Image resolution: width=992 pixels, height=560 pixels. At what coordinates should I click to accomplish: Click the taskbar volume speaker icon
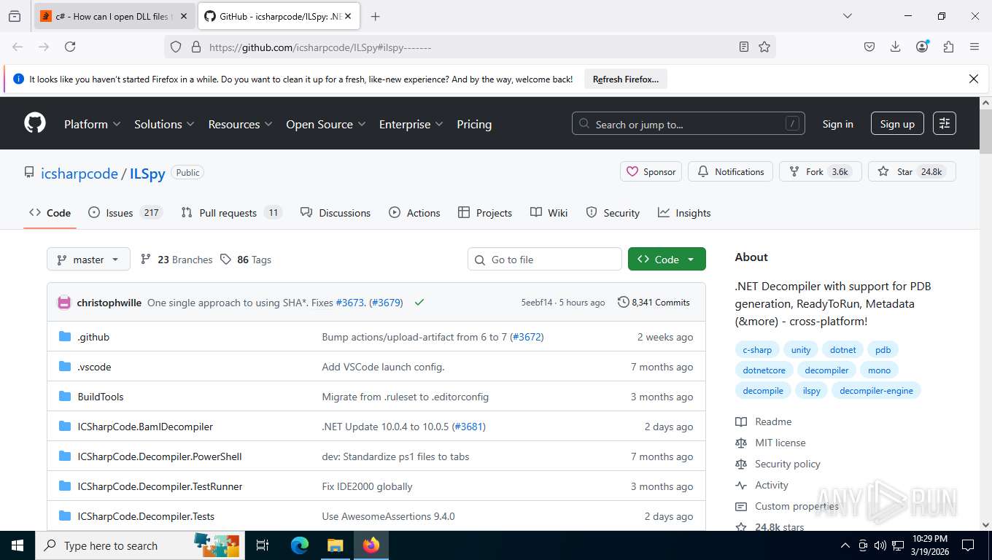[880, 545]
